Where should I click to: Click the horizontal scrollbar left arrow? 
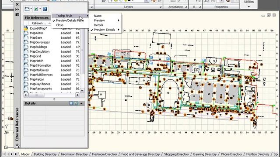point(26,95)
